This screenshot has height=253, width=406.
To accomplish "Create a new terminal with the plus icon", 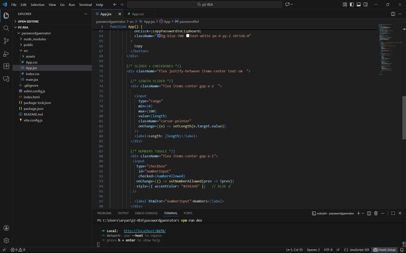I will [x=358, y=213].
